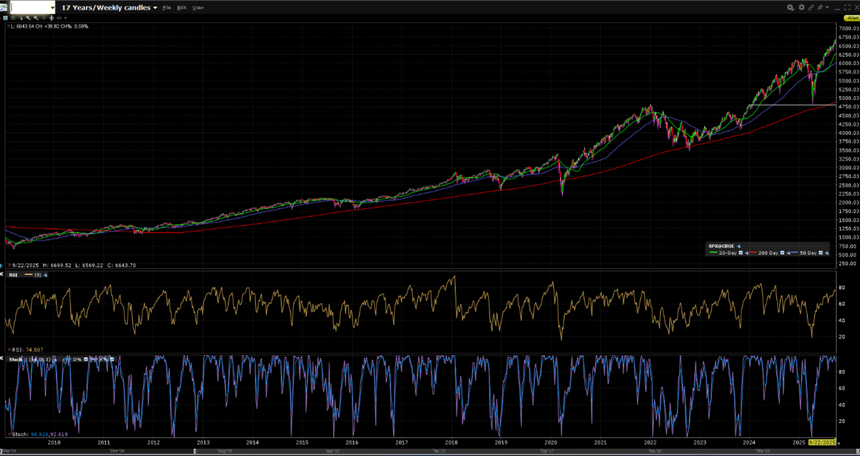Screen dimensions: 860x456
Task: Click the wrench icon in RSI header
Action: coord(45,275)
